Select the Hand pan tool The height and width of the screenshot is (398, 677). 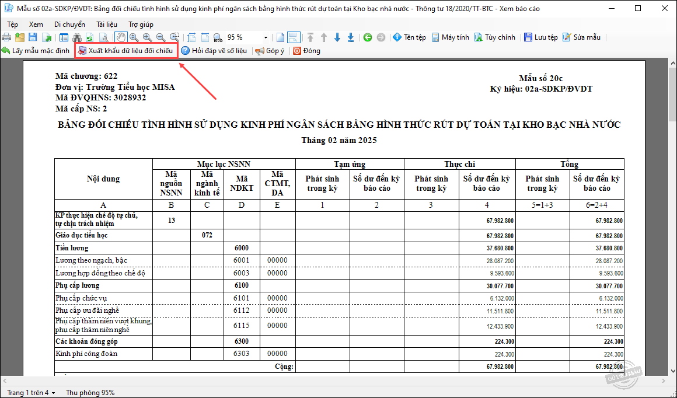coord(120,37)
